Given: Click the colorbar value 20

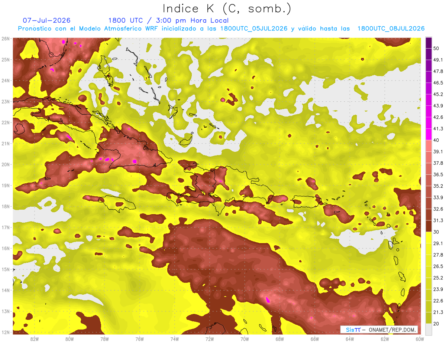Looking at the screenshot, I should pyautogui.click(x=437, y=324).
